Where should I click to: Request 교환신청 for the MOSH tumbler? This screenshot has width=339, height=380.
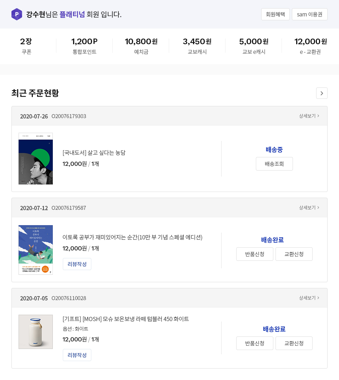tap(294, 343)
